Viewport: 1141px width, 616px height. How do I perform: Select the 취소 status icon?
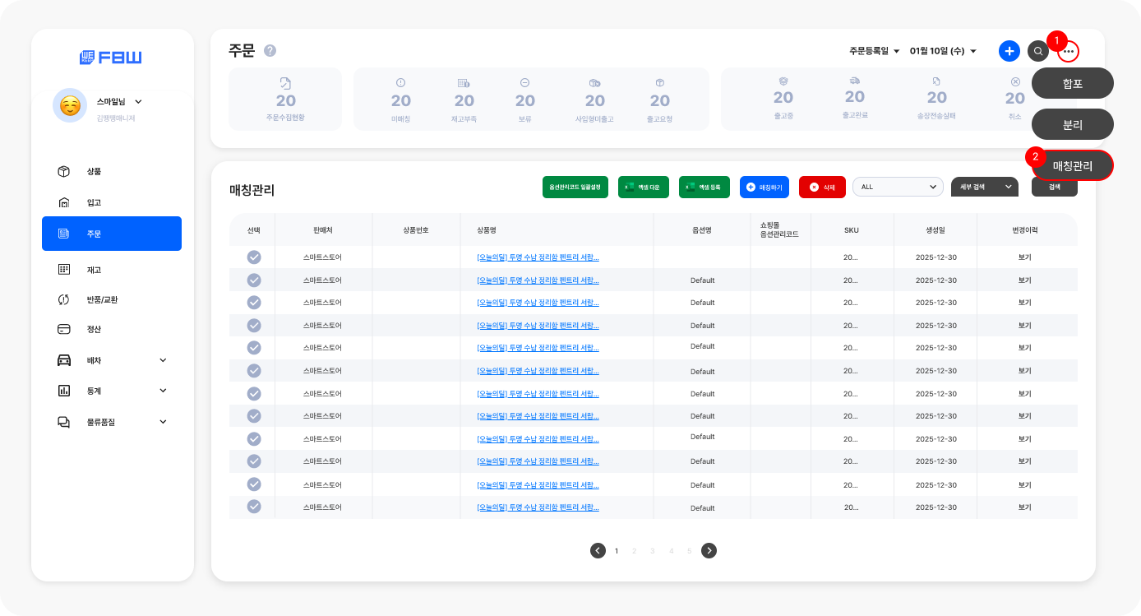pyautogui.click(x=1015, y=81)
